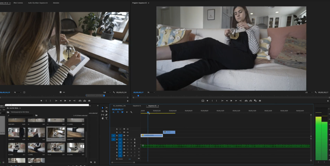Image resolution: width=330 pixels, height=166 pixels.
Task: Click Export Frame camera in Source monitor
Action: (89, 101)
